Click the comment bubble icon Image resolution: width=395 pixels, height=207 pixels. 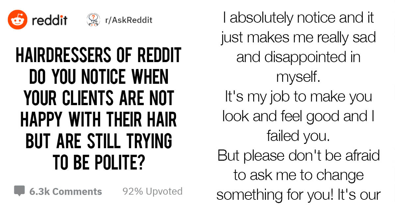coord(19,191)
